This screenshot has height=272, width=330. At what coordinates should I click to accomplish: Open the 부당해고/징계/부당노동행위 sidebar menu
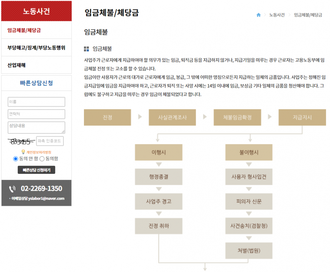[36, 48]
